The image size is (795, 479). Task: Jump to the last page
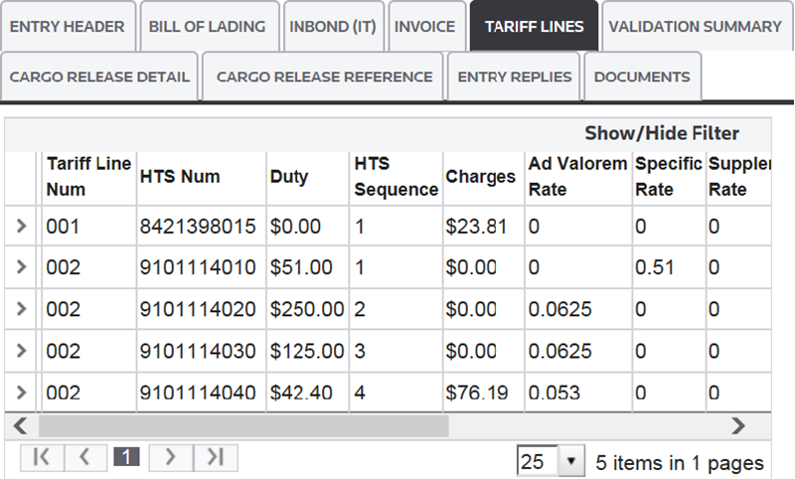tap(215, 457)
